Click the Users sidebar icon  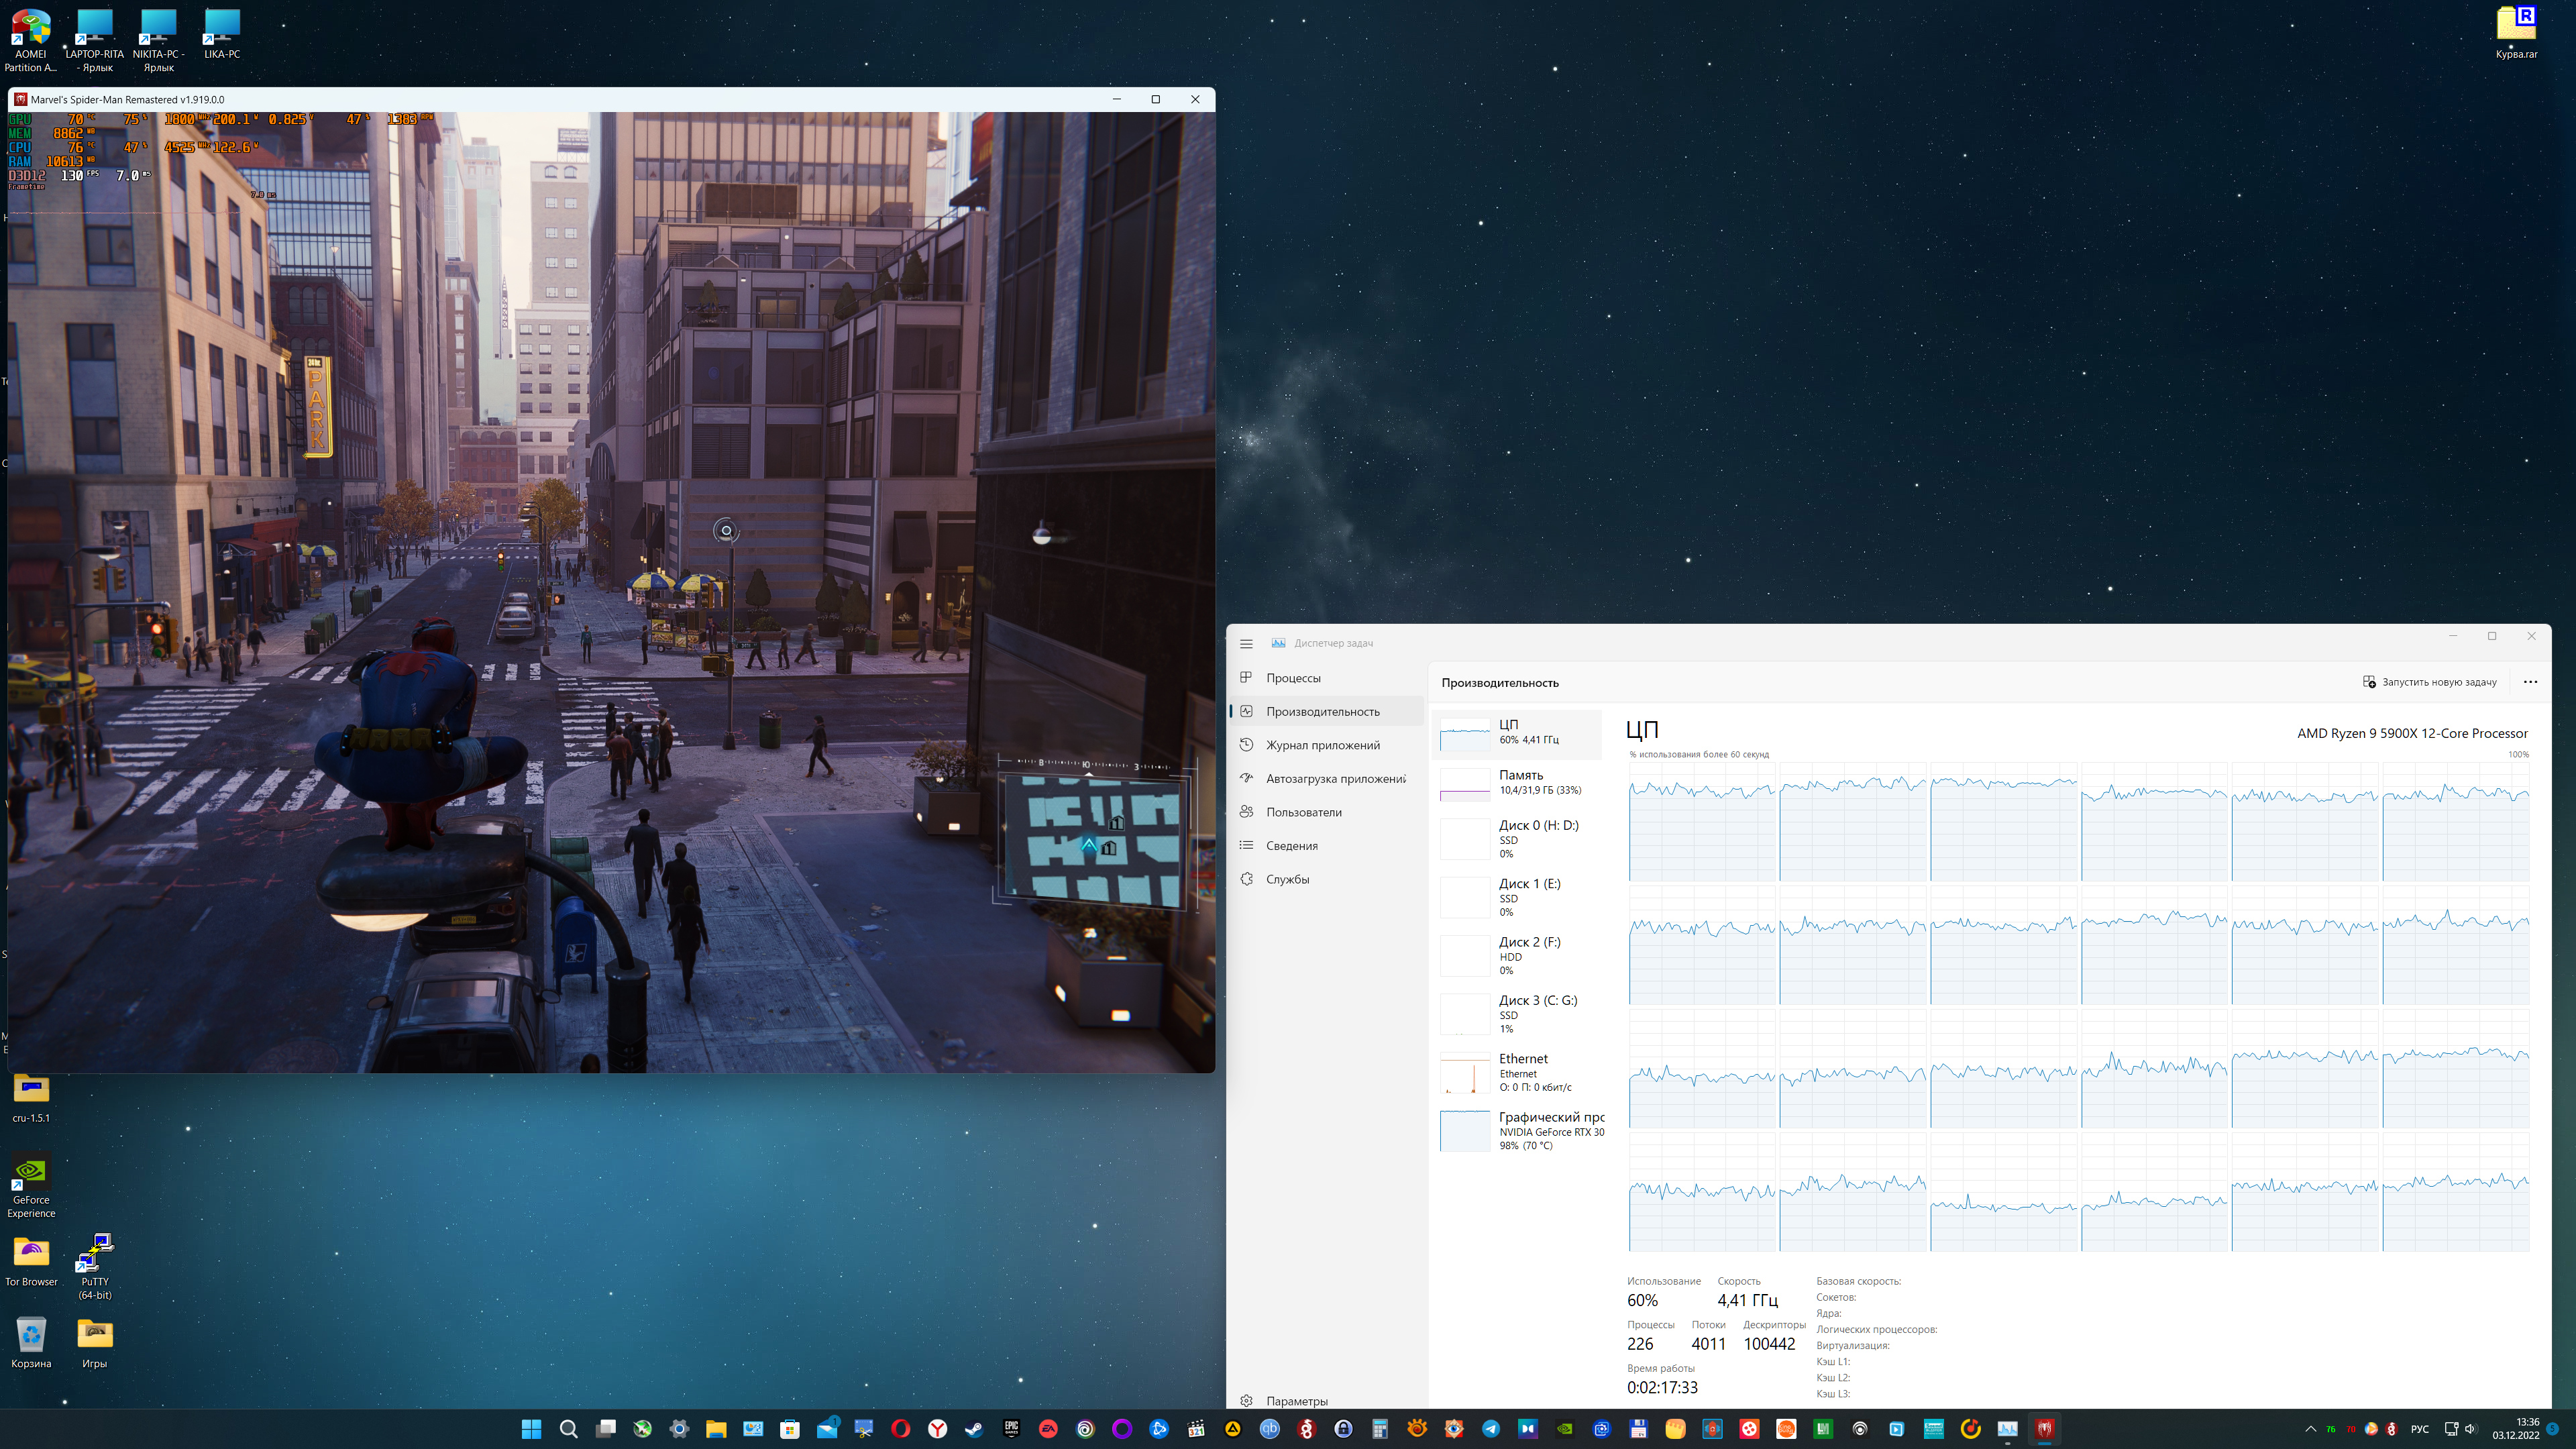pyautogui.click(x=1246, y=812)
